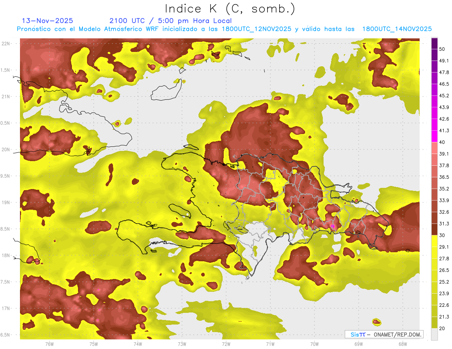The width and height of the screenshot is (452, 349).
Task: Select the bright yellow swatch between 29.1 and 30
Action: pyautogui.click(x=434, y=241)
